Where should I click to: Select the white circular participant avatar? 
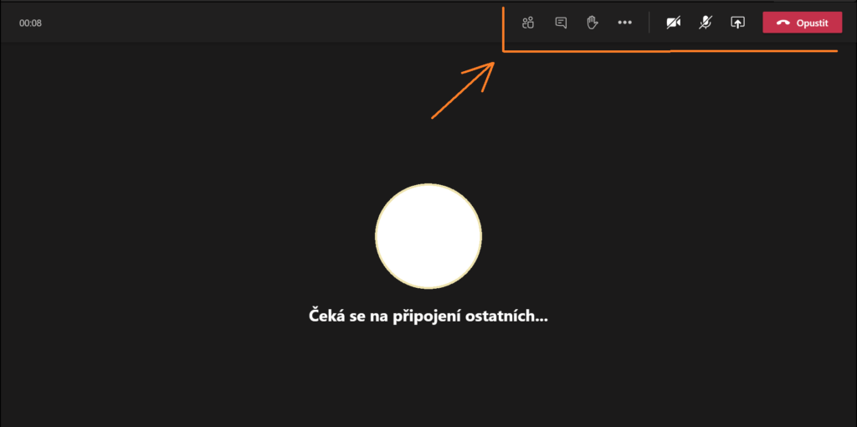click(428, 235)
